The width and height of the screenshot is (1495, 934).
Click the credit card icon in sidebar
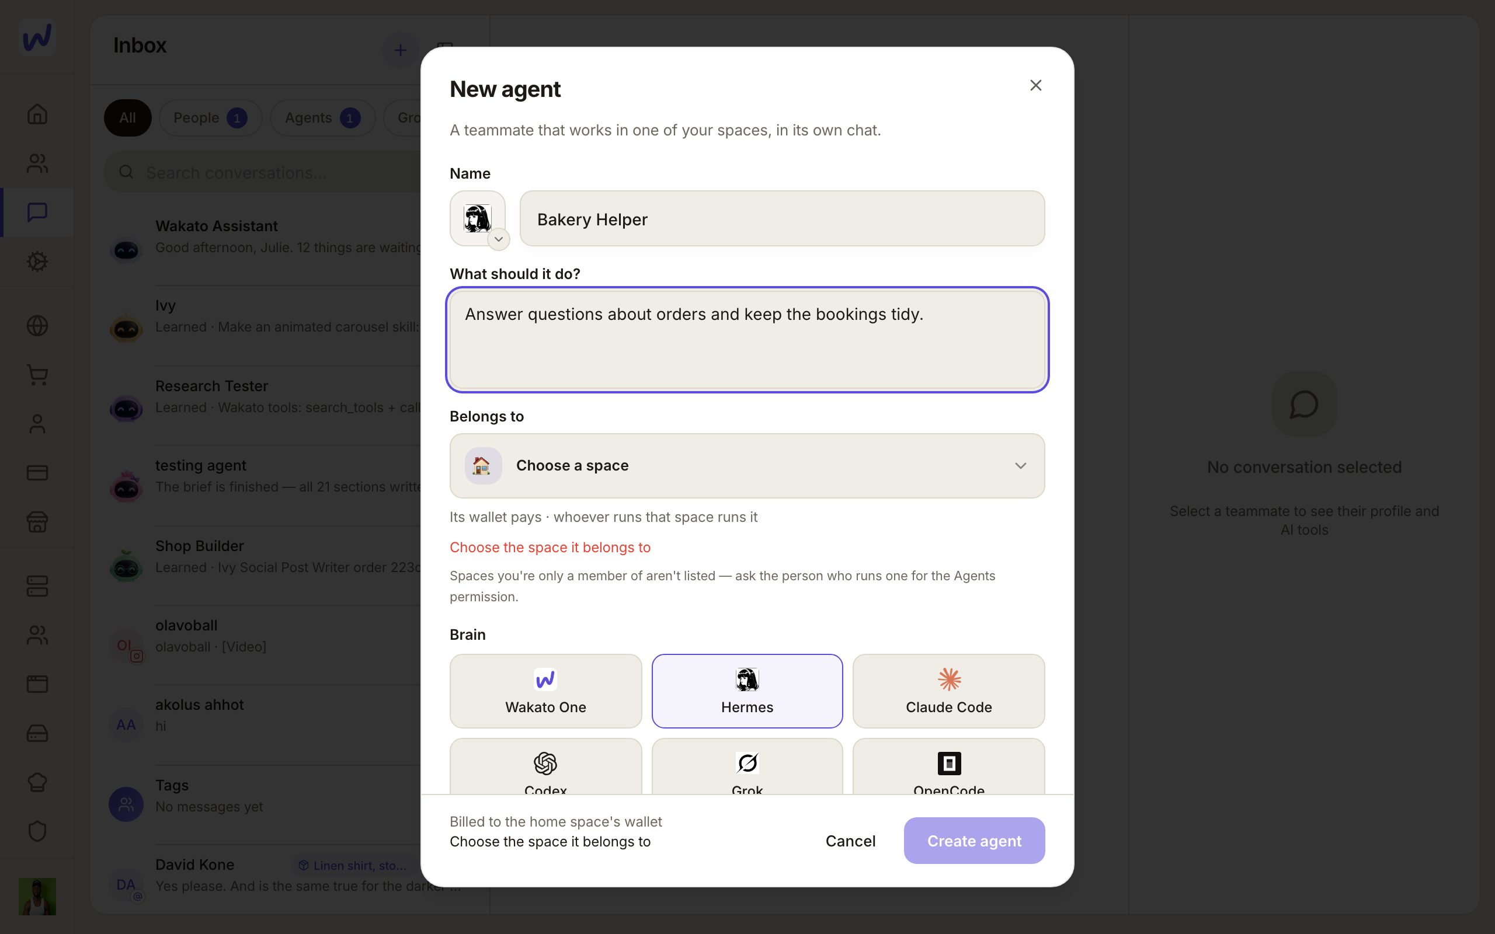(x=37, y=473)
